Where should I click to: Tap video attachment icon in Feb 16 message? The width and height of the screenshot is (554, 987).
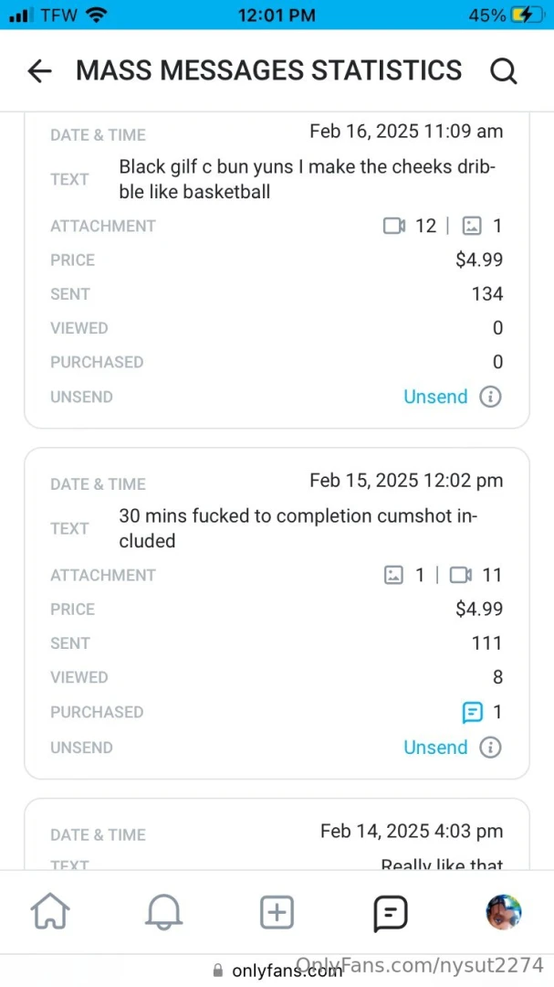tap(394, 226)
